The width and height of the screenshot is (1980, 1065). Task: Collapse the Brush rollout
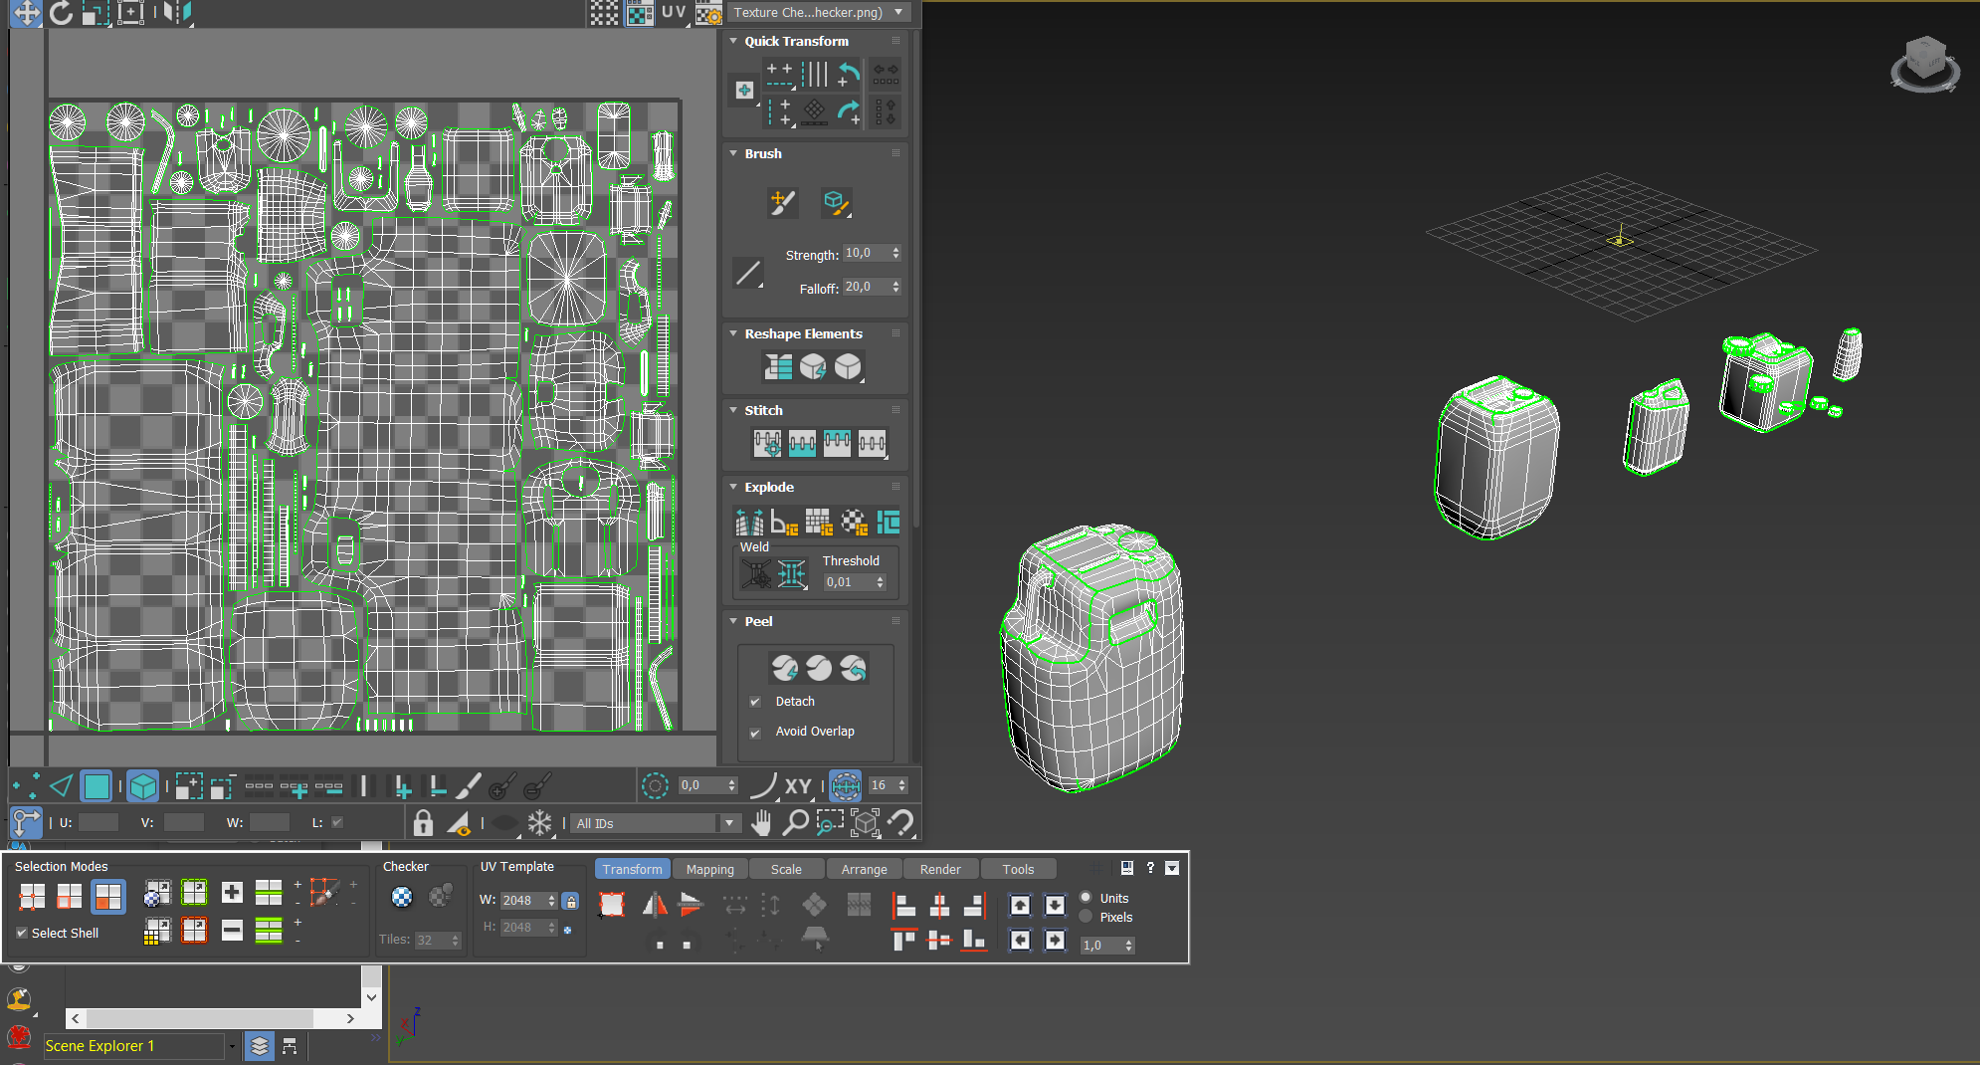click(x=733, y=153)
